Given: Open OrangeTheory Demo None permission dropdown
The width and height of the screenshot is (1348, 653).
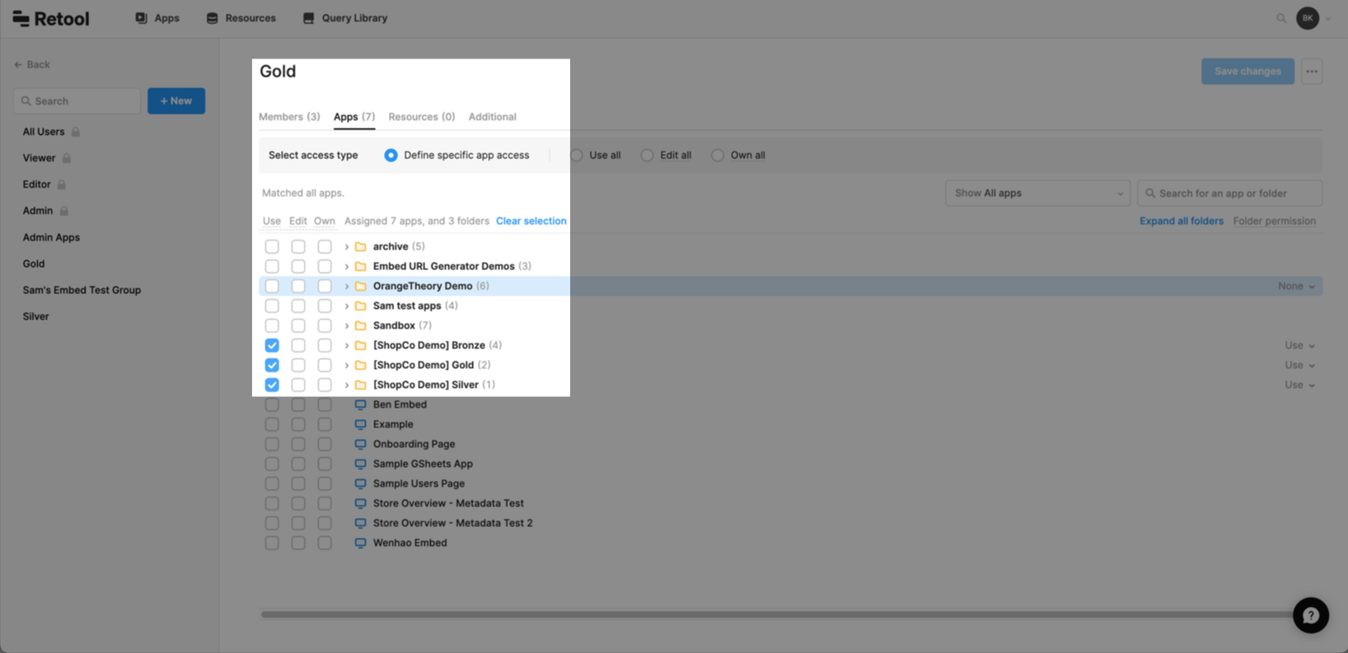Looking at the screenshot, I should [1297, 286].
